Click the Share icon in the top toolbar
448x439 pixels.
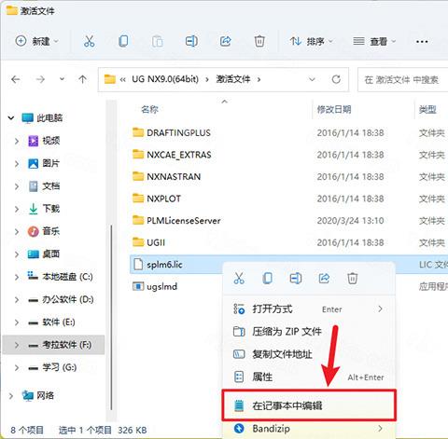click(x=226, y=41)
